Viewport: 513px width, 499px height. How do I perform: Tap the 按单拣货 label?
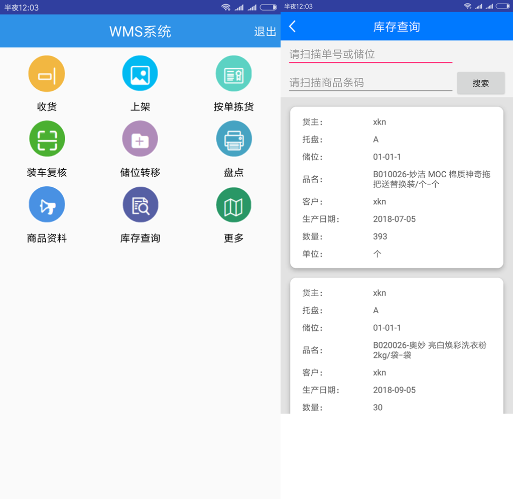pyautogui.click(x=233, y=106)
